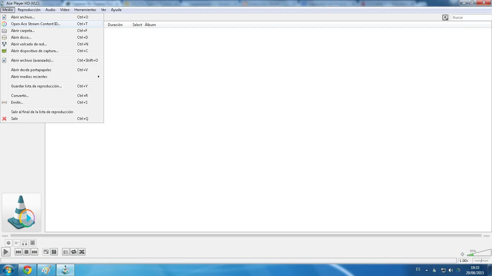Click the Select column header
The width and height of the screenshot is (492, 276).
[x=137, y=25]
